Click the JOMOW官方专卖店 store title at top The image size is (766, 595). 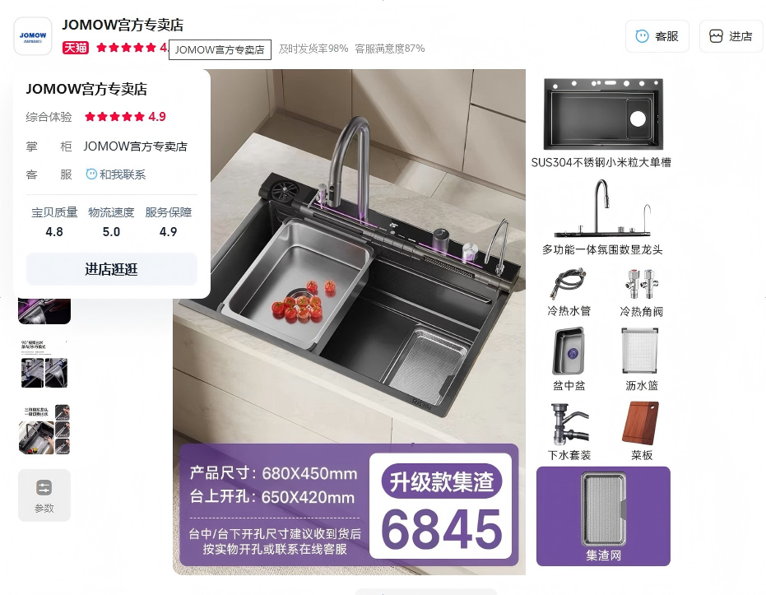(123, 25)
